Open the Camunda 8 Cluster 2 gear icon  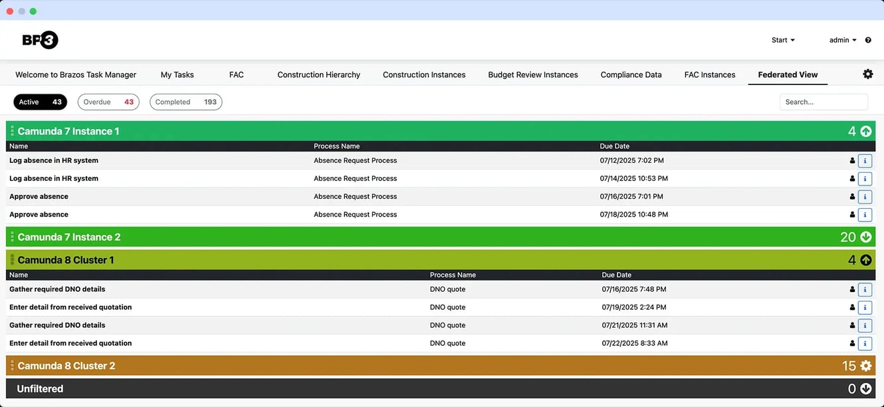click(865, 366)
